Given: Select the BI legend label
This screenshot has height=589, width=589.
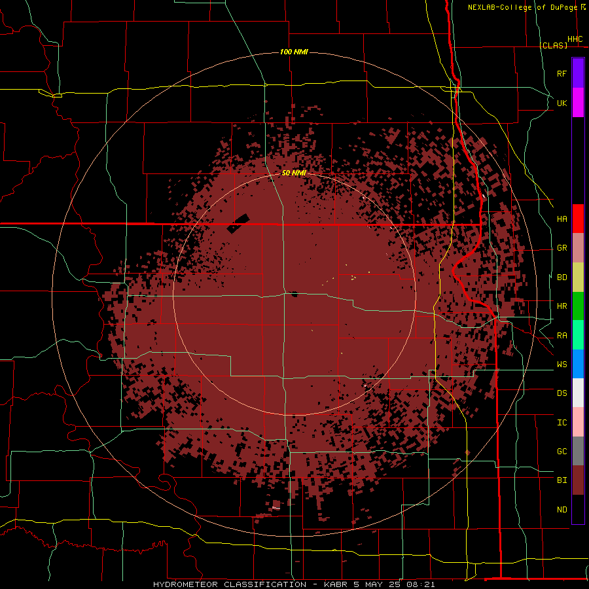Looking at the screenshot, I should (x=562, y=480).
